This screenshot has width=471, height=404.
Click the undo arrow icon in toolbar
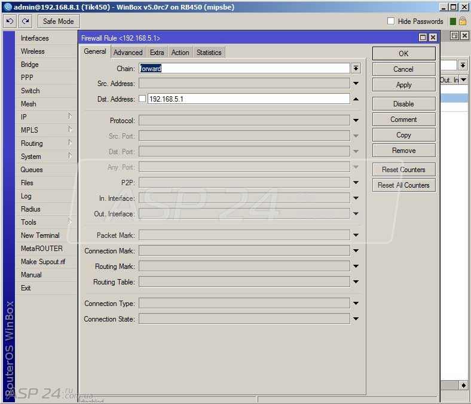pos(10,22)
